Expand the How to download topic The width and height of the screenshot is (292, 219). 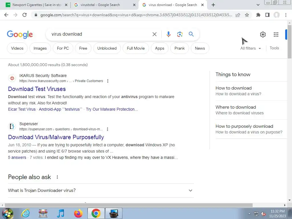(x=251, y=91)
